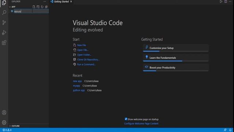The image size is (234, 132).
Task: Click the Split Editor icon
Action: (226, 1)
